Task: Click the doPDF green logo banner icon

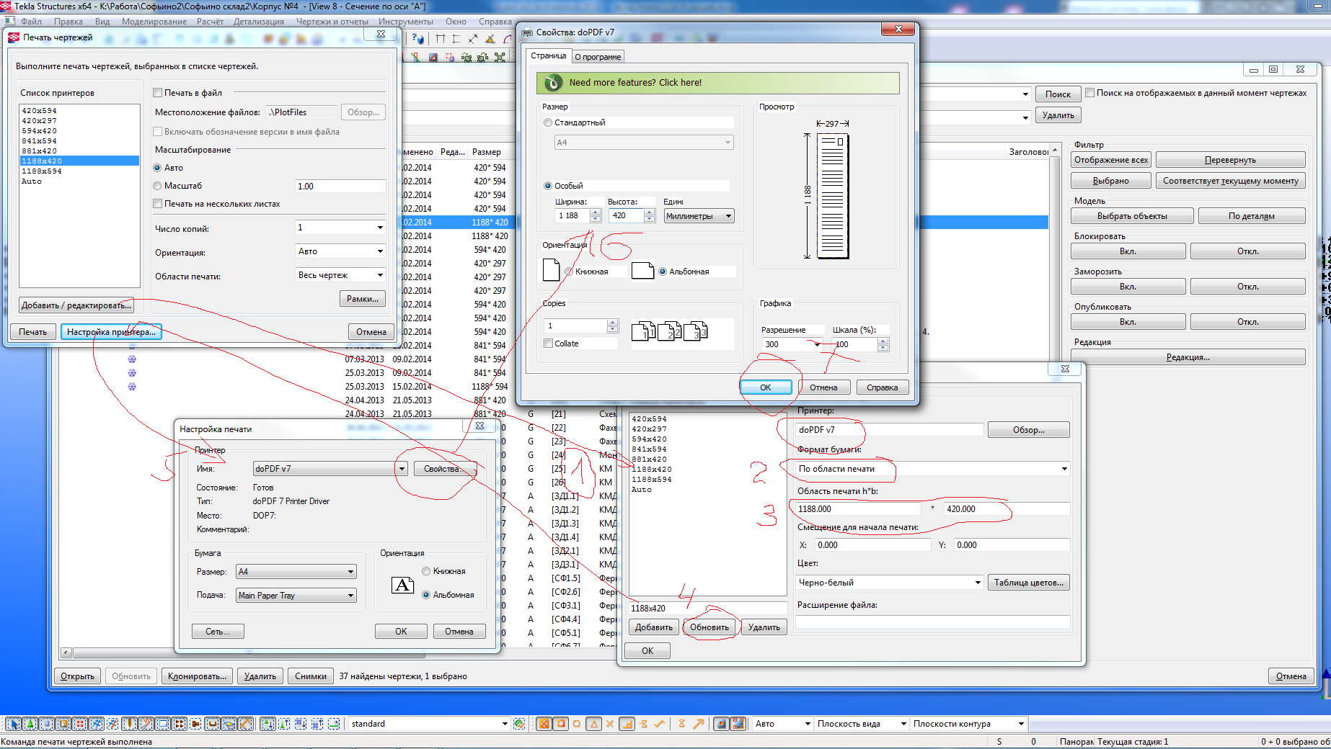Action: coord(553,83)
